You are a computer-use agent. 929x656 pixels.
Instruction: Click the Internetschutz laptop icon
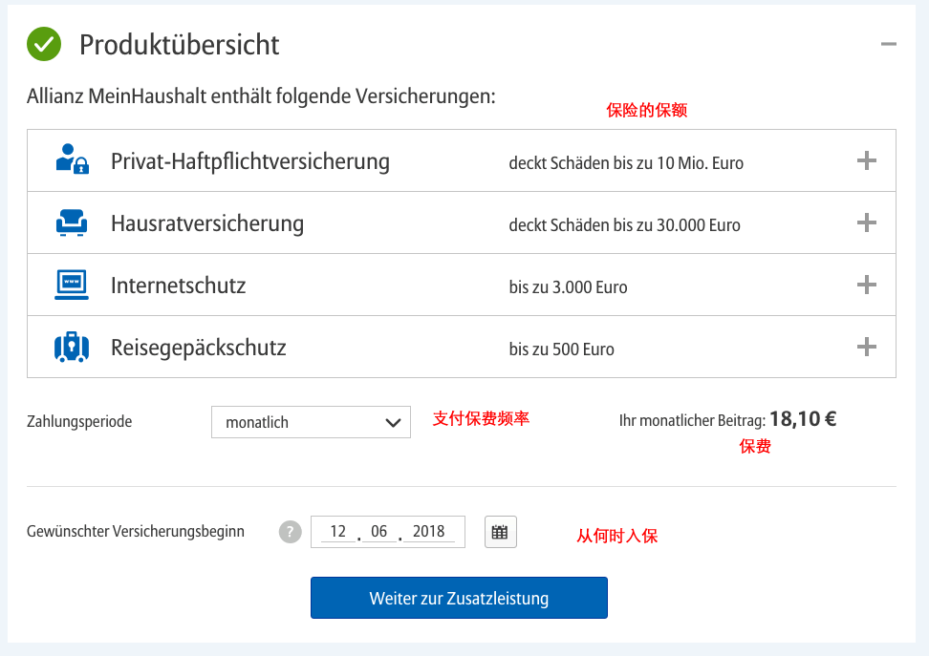pyautogui.click(x=72, y=285)
